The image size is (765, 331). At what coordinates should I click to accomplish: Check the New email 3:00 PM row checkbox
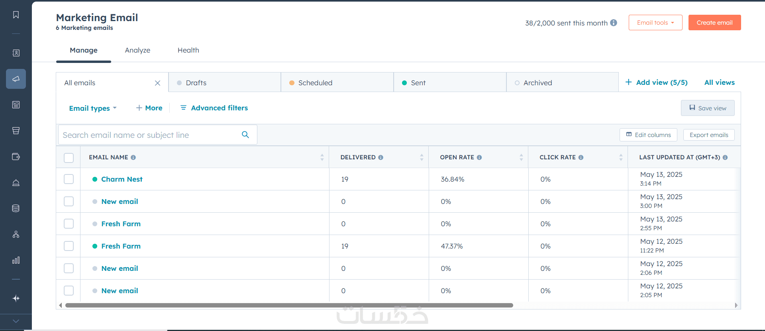pyautogui.click(x=69, y=202)
